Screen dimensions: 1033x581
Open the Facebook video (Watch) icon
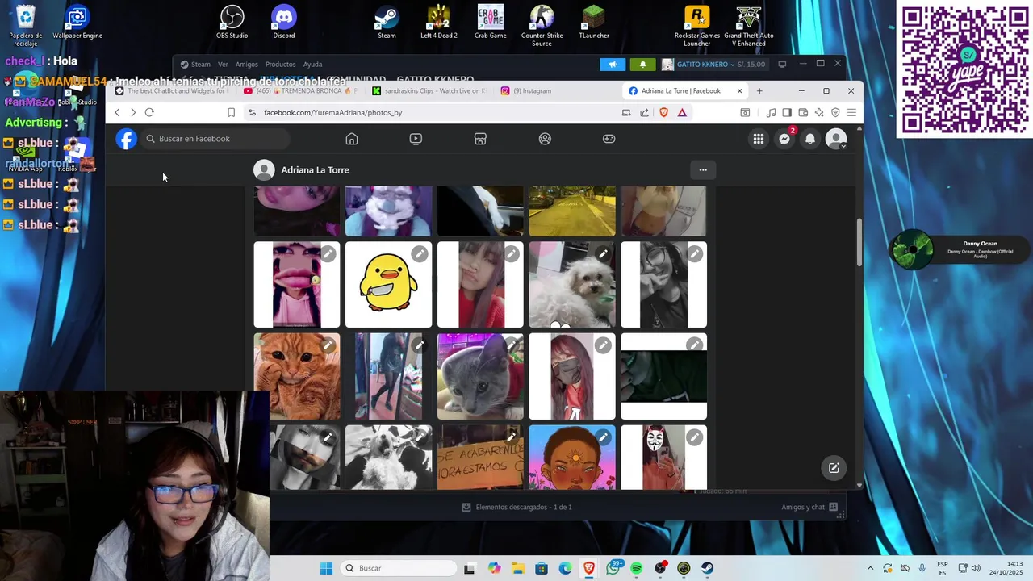(416, 139)
